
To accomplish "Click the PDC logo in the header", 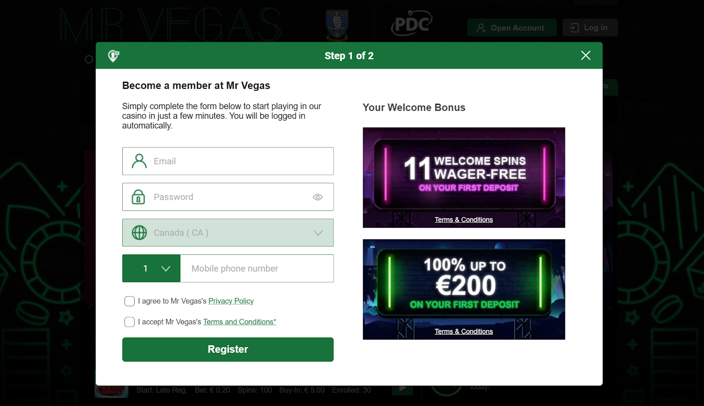I will click(412, 23).
